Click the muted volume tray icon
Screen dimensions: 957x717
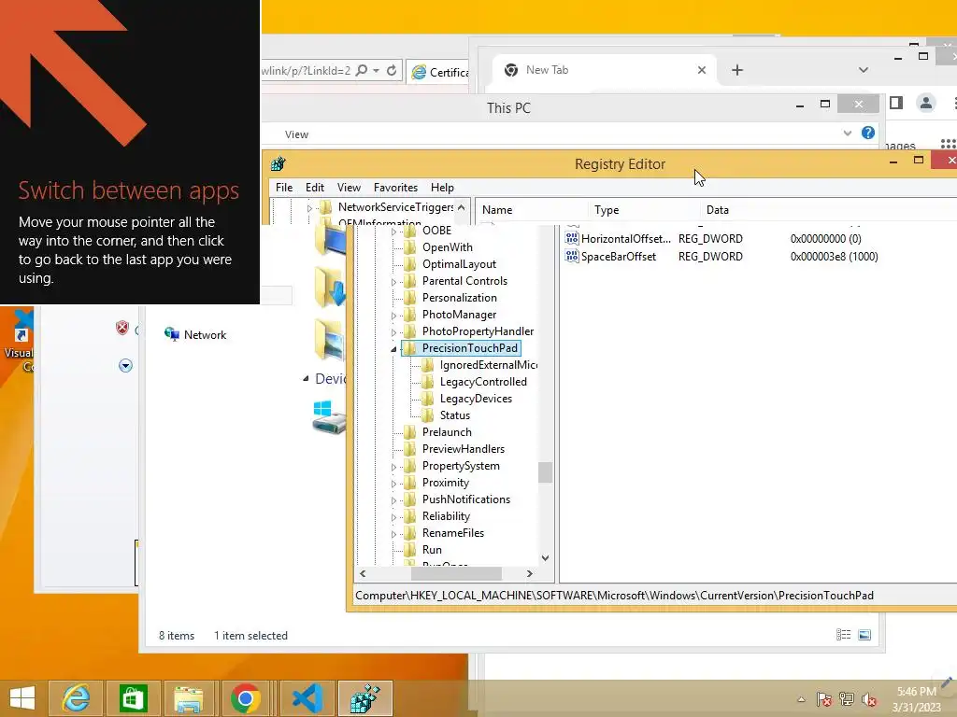868,699
